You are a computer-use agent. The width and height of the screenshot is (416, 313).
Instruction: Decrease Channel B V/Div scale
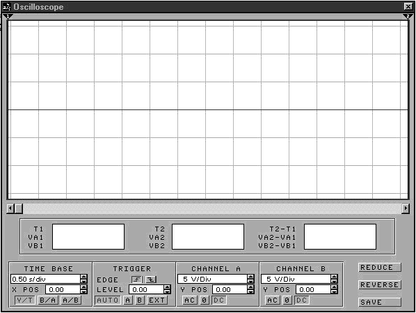pos(335,281)
